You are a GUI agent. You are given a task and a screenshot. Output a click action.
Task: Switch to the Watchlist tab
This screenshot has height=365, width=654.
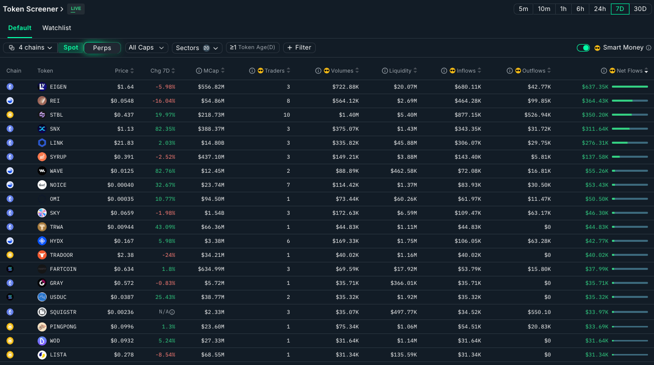[57, 28]
